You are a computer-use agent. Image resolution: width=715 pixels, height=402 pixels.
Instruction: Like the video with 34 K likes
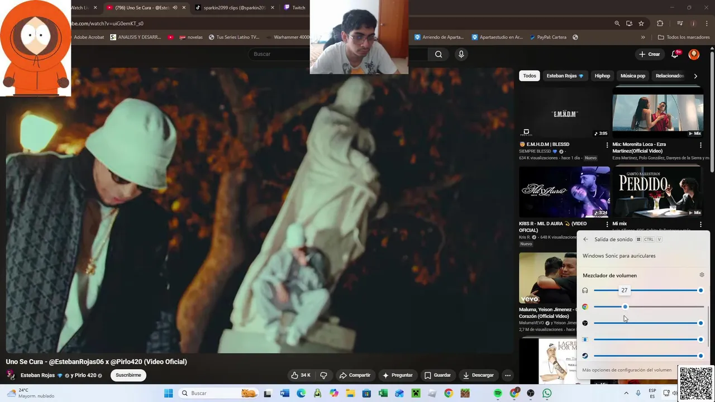[x=301, y=375]
